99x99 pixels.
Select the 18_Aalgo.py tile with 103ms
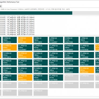10,55
